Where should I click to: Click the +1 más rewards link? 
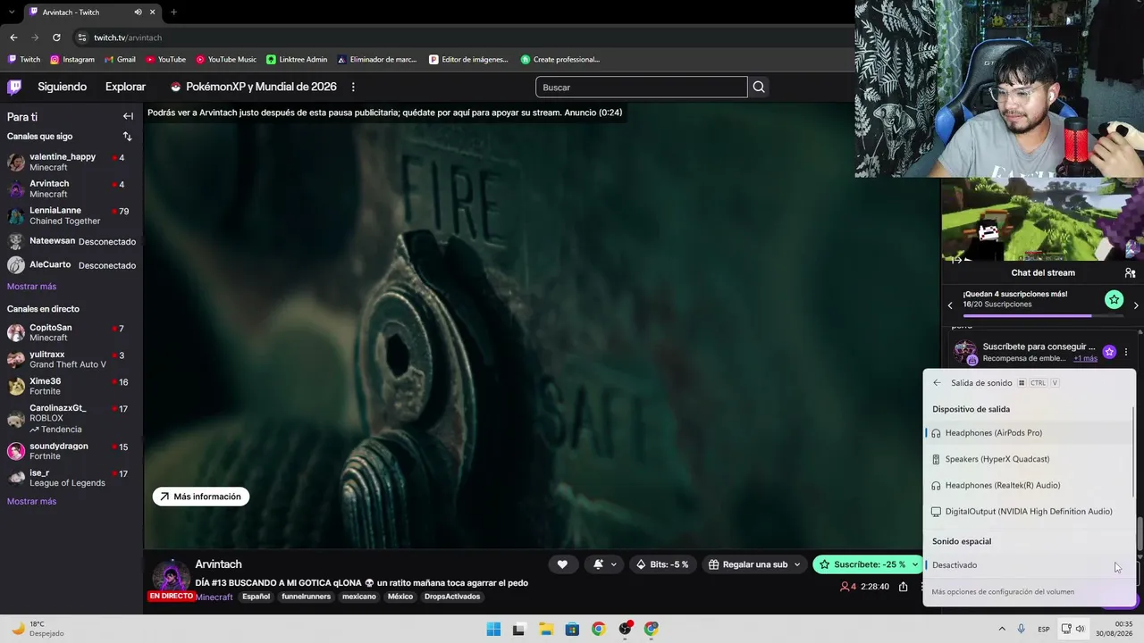[1085, 359]
